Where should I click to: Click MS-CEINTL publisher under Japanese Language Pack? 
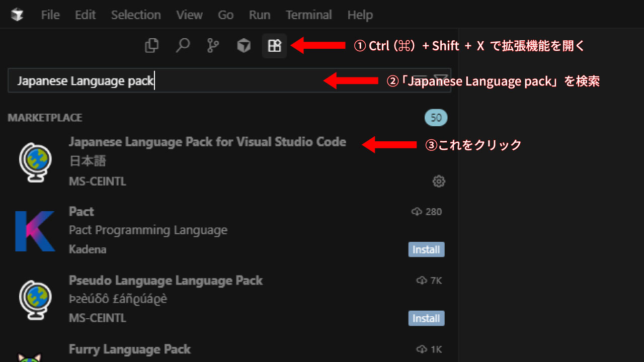tap(98, 182)
